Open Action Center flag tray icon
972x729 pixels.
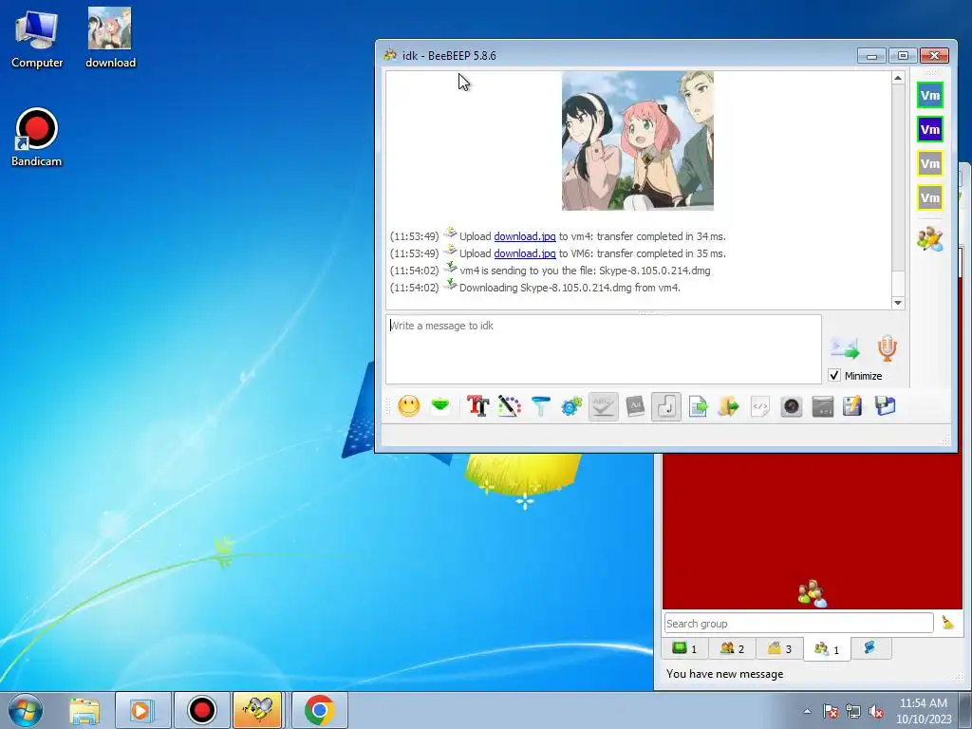pos(830,711)
